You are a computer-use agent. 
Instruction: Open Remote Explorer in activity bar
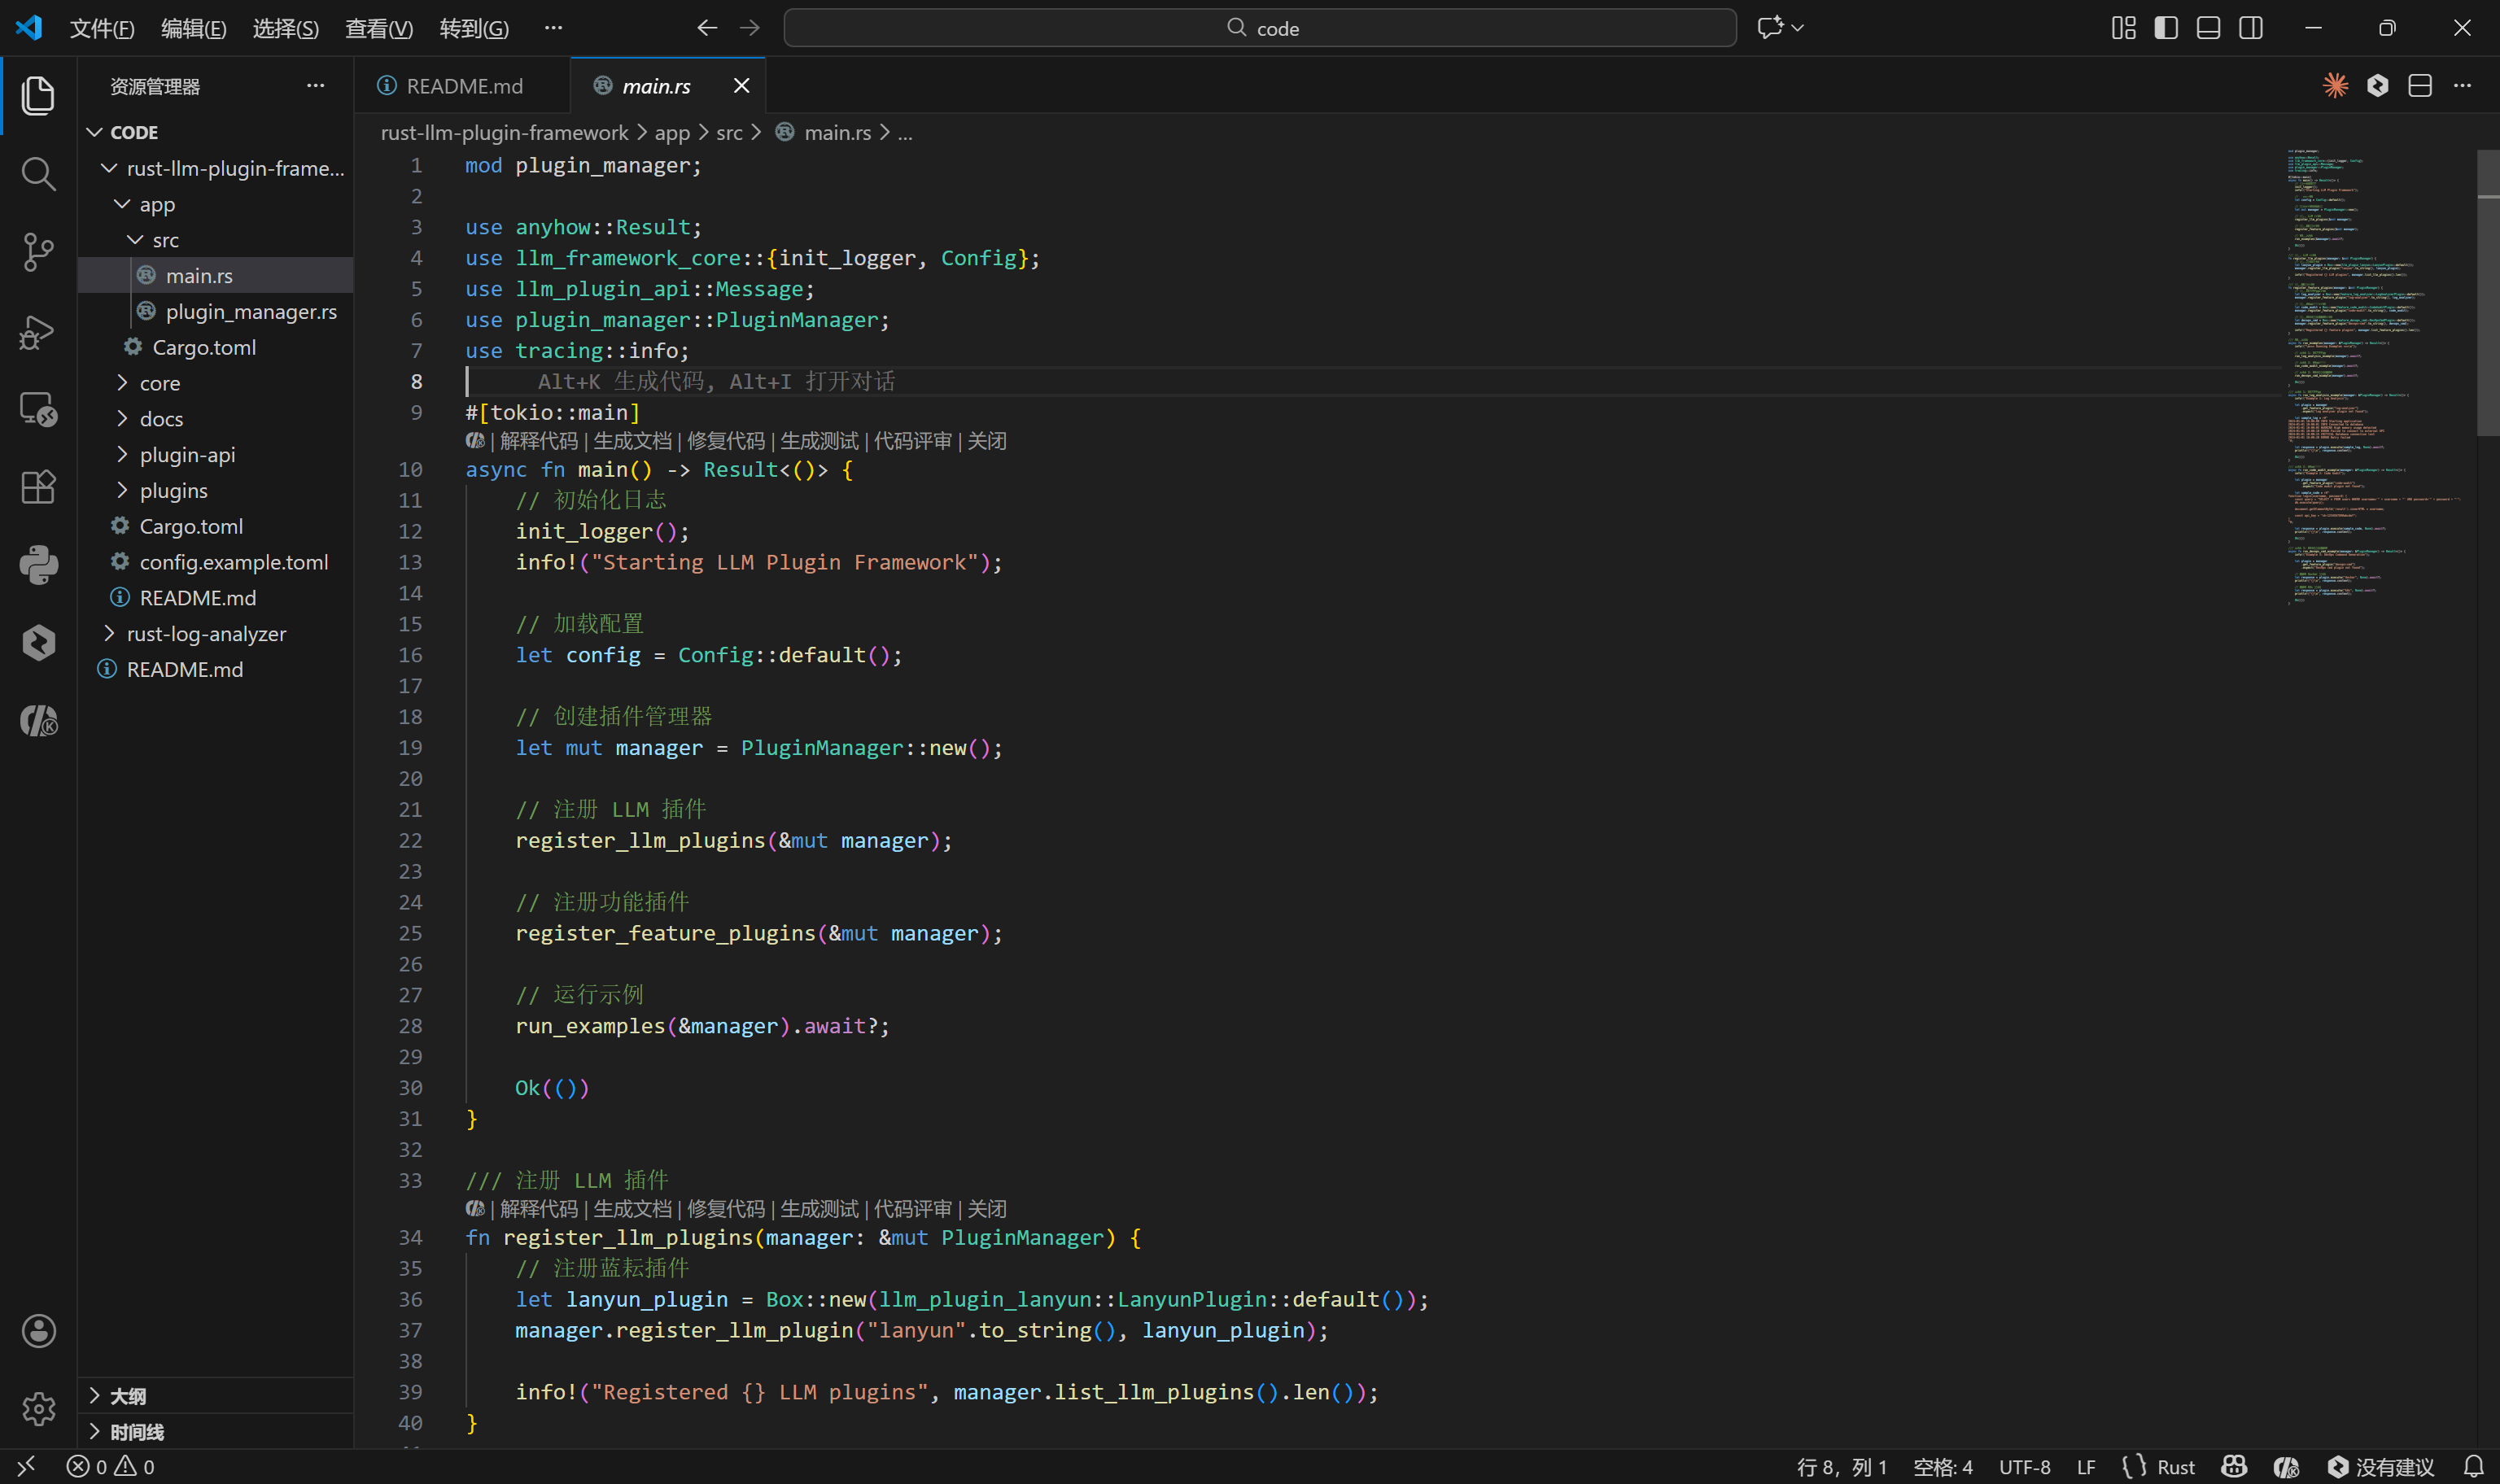pyautogui.click(x=38, y=409)
